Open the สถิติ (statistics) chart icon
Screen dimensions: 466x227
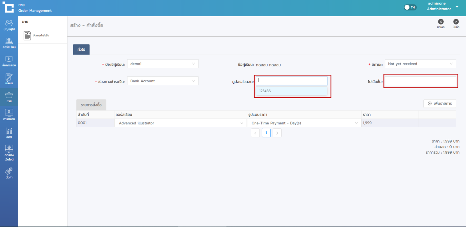pos(9,132)
